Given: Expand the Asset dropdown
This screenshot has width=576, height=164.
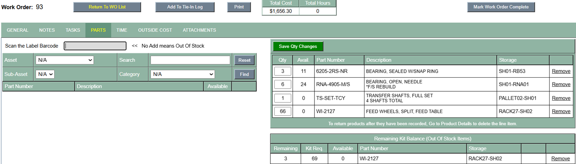Looking at the screenshot, I should tap(65, 60).
